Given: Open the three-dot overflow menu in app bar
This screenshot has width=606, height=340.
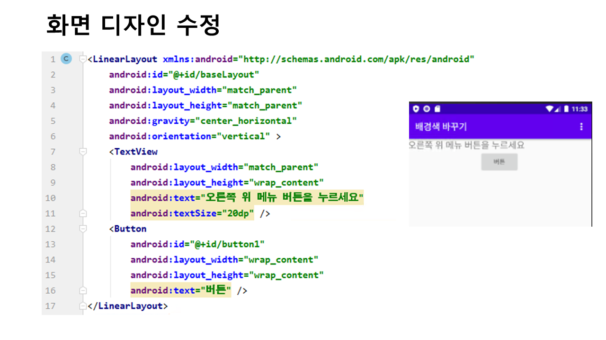Looking at the screenshot, I should (581, 127).
